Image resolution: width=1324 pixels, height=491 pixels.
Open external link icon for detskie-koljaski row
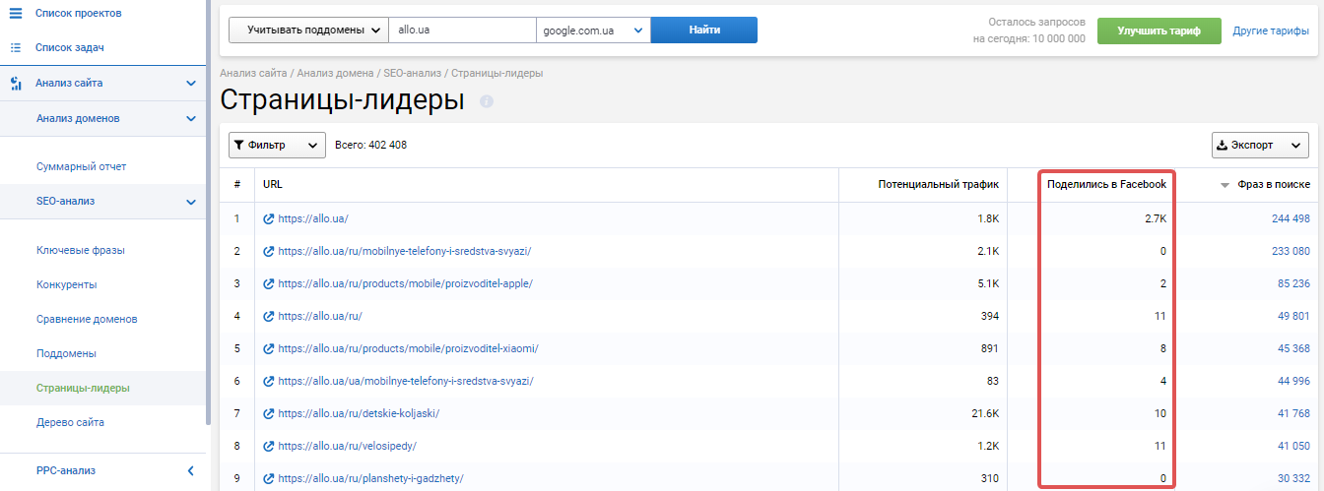(x=269, y=413)
